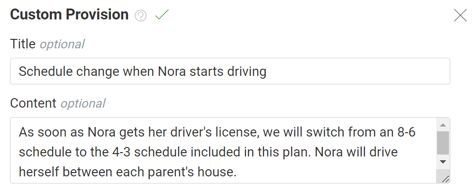The image size is (474, 192).
Task: Click the "Content" field label
Action: [33, 103]
